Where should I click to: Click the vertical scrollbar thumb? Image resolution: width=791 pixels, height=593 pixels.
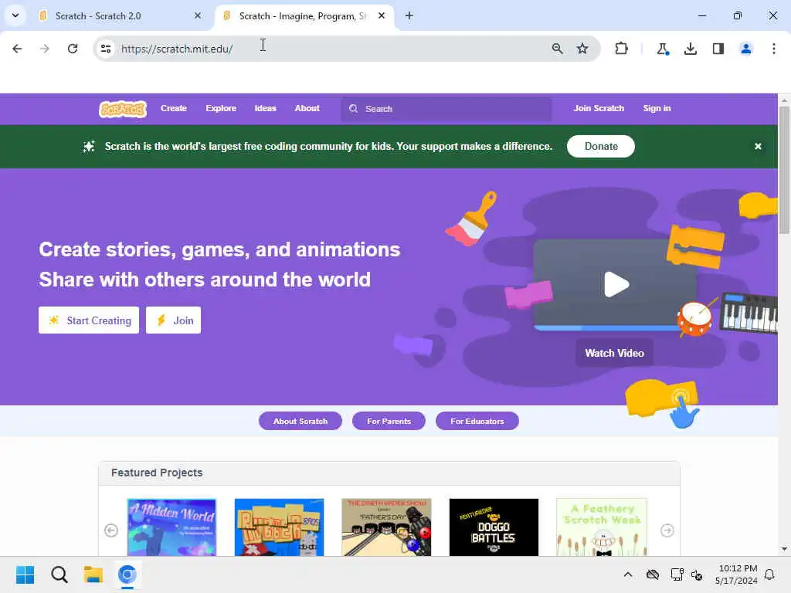[x=784, y=170]
